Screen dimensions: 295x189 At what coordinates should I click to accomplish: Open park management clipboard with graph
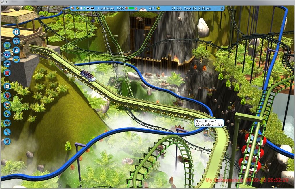tap(7, 86)
